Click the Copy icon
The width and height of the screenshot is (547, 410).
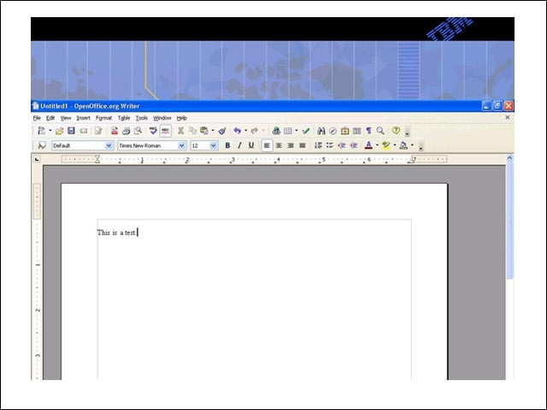coord(192,131)
